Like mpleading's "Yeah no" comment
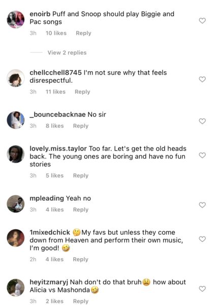The height and width of the screenshot is (305, 218). 202,205
